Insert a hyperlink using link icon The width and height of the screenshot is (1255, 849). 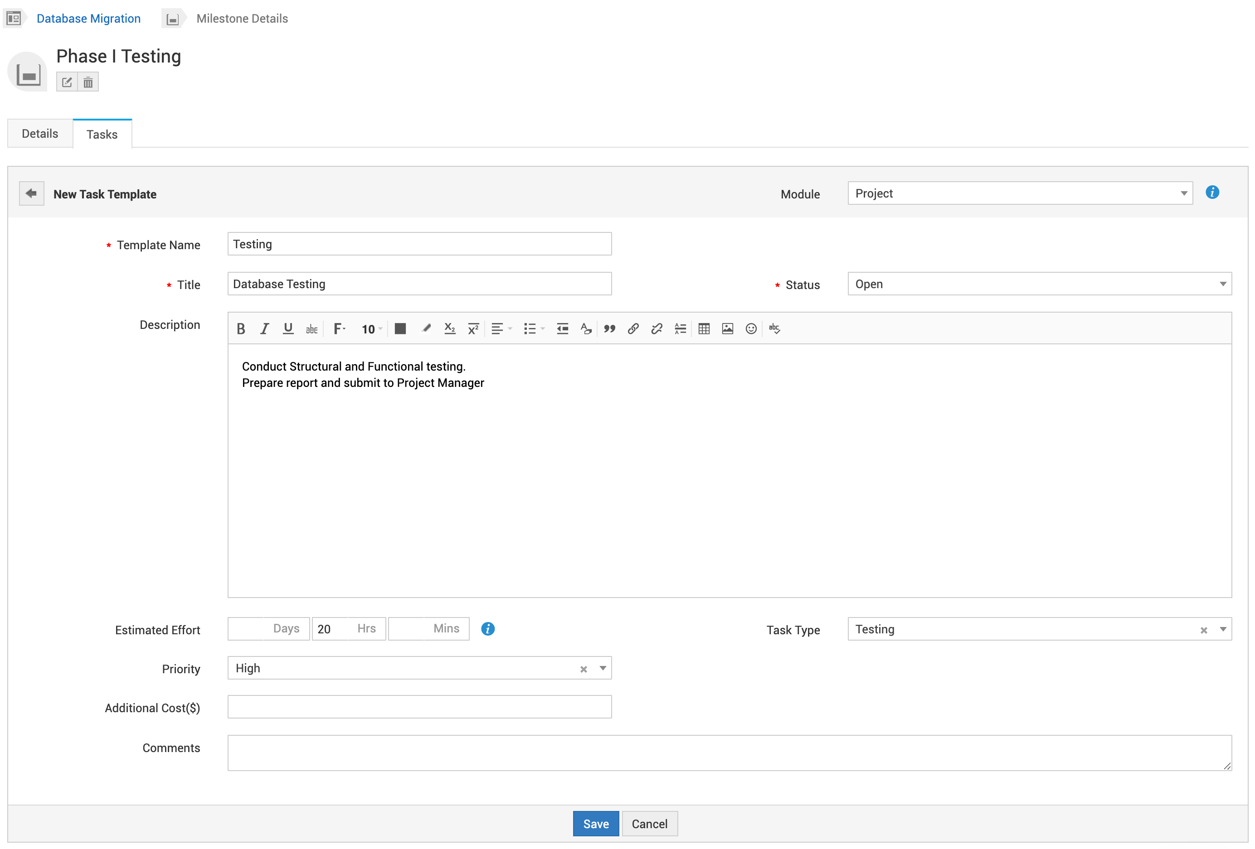click(633, 329)
